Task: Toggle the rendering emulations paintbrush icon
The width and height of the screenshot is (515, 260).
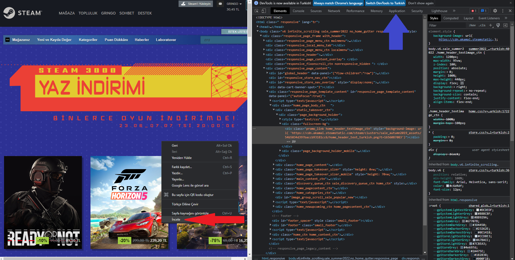Action: (498, 25)
